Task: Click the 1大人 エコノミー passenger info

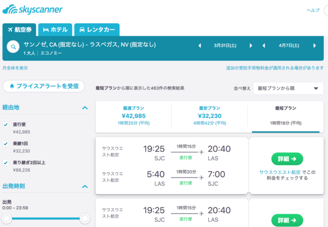Action: (x=43, y=53)
